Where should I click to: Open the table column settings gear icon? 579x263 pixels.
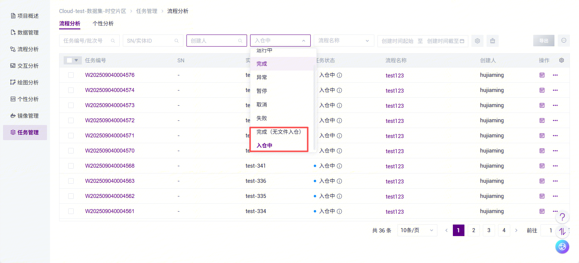(x=561, y=60)
